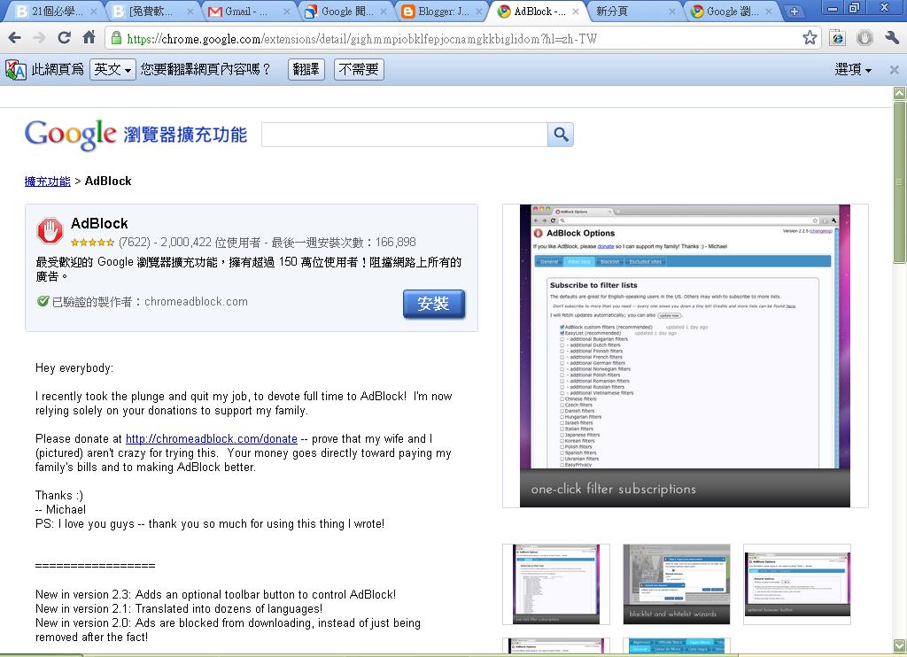Click the five-star rating
The width and height of the screenshot is (907, 657).
(x=92, y=243)
